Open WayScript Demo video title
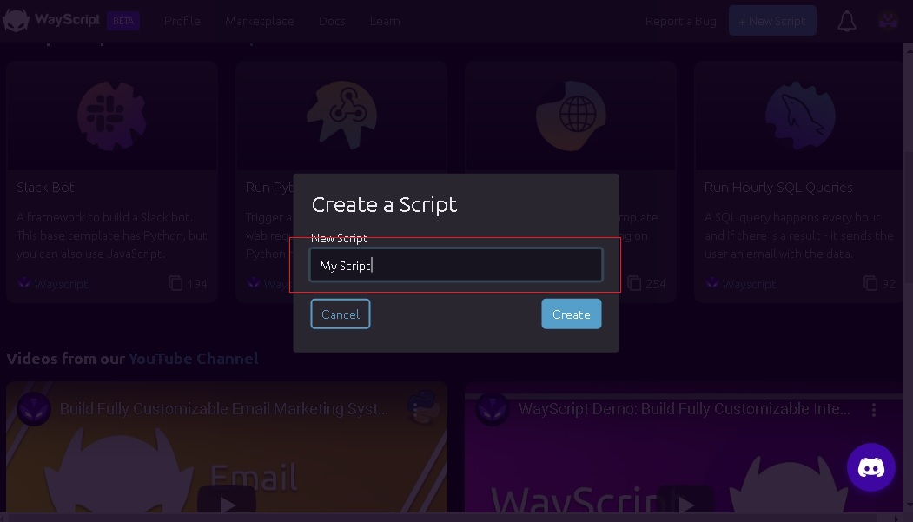This screenshot has height=522, width=913. [x=685, y=408]
